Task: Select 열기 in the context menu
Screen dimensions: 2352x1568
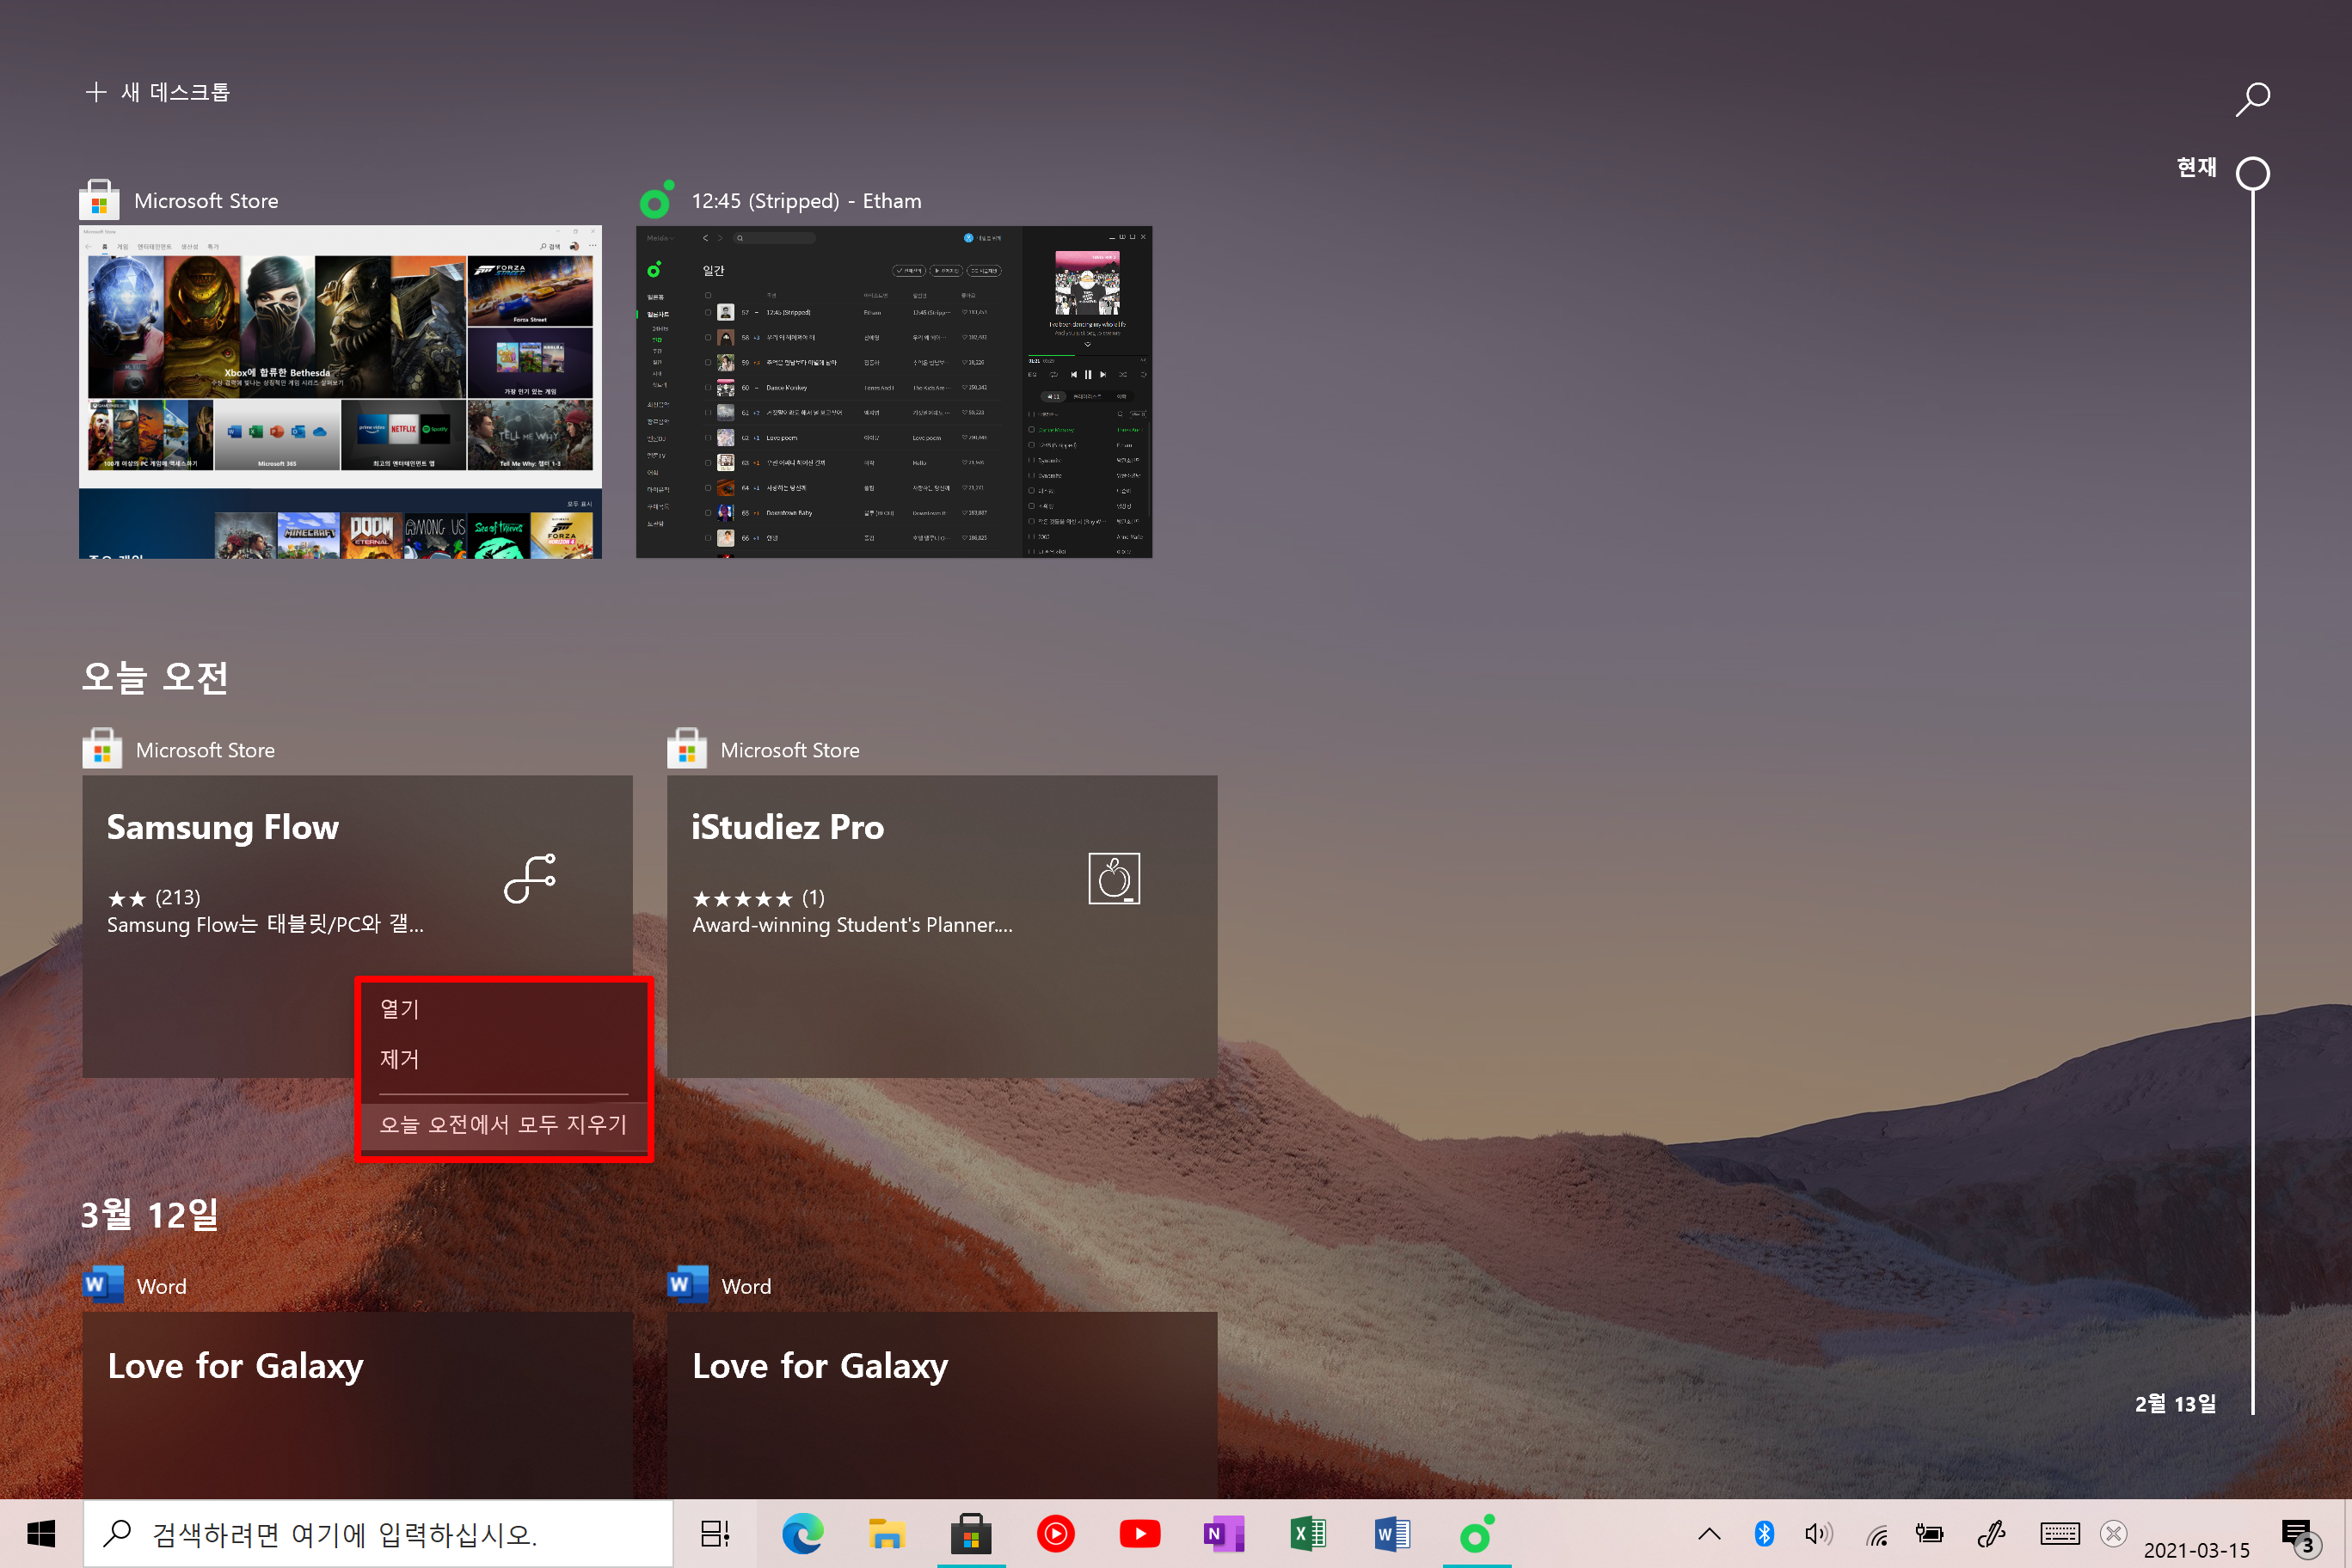Action: point(400,1008)
